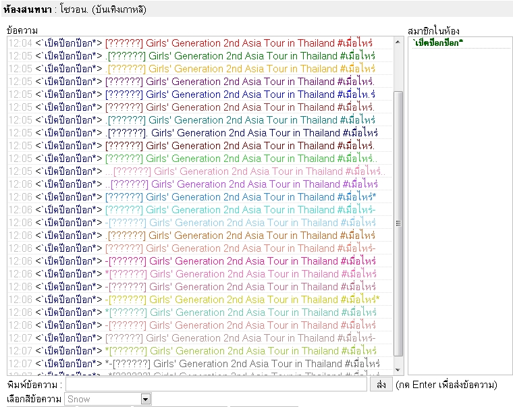The width and height of the screenshot is (513, 407).
Task: Click the ส่ง send button
Action: tap(381, 385)
